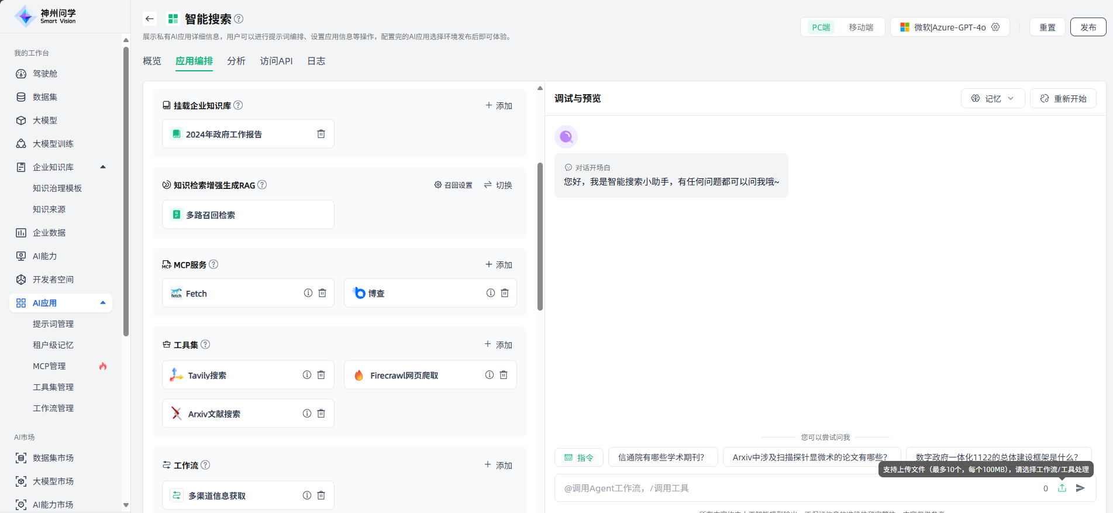Viewport: 1113px width, 513px height.
Task: Switch to the 概览 tab
Action: [152, 61]
